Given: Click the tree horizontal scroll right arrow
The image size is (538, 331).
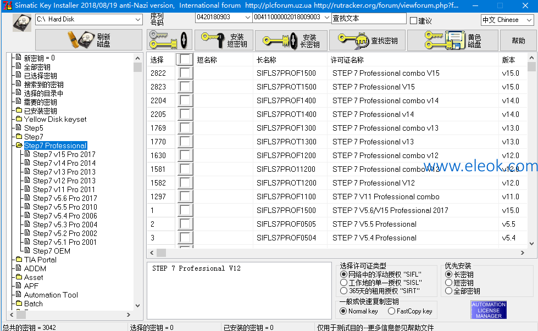Looking at the screenshot, I should pyautogui.click(x=129, y=315).
